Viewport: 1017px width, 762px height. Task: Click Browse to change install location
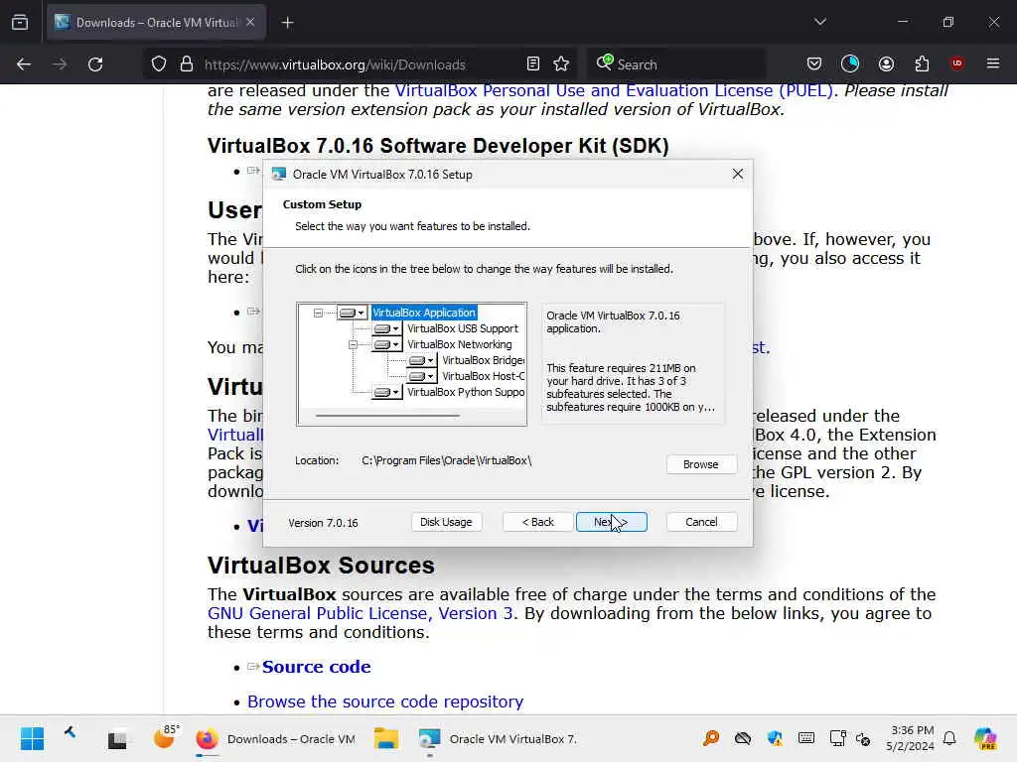point(700,464)
